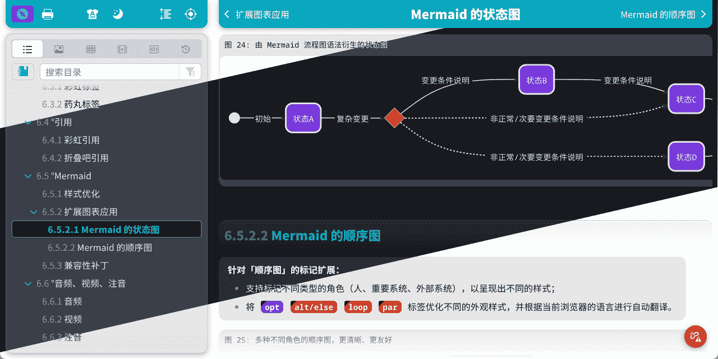Switch to the table of contents tab
Image resolution: width=718 pixels, height=359 pixels.
[x=27, y=49]
